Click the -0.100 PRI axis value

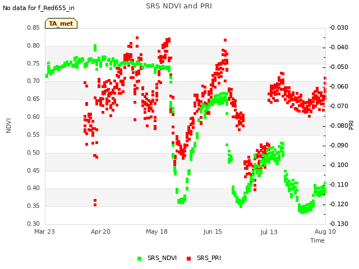(339, 165)
